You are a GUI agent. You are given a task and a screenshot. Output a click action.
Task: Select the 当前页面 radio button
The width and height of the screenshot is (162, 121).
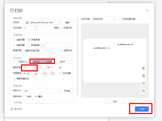(14, 40)
